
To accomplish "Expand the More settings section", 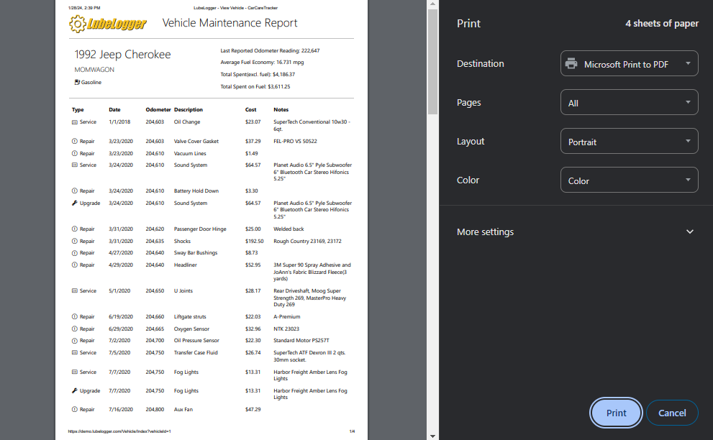I will (577, 232).
